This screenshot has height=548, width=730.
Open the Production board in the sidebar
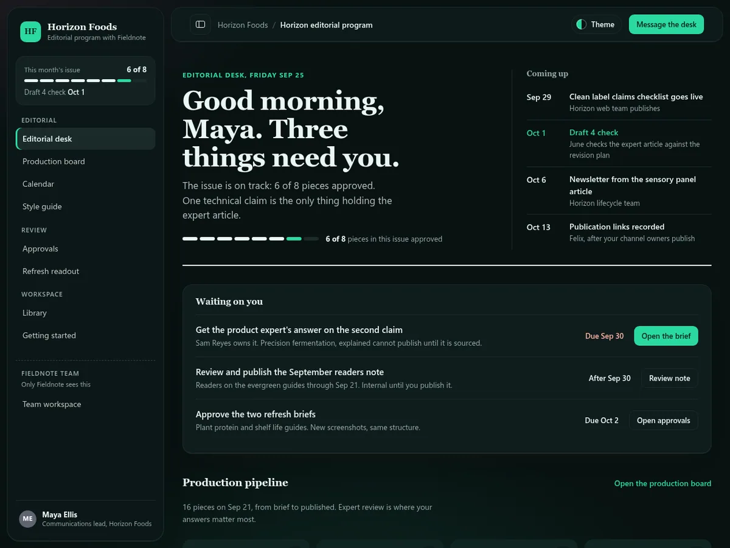pyautogui.click(x=85, y=161)
